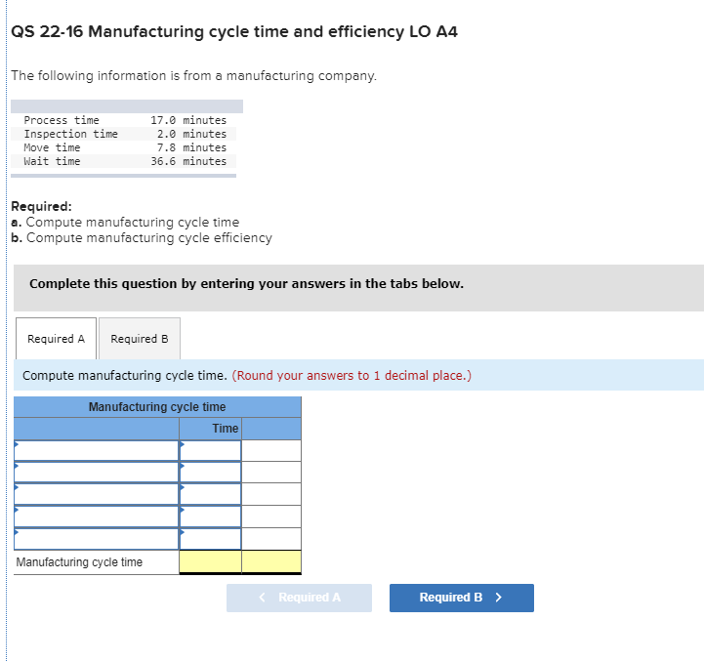Select the first row Time input
The height and width of the screenshot is (662, 704).
pos(211,450)
